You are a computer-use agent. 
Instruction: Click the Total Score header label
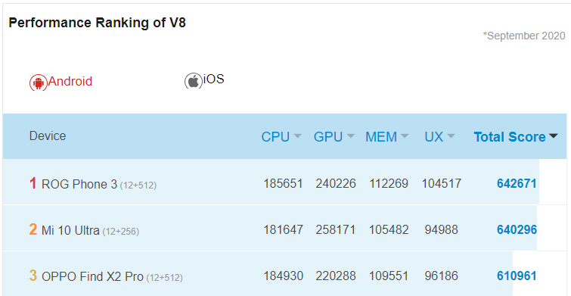point(510,137)
